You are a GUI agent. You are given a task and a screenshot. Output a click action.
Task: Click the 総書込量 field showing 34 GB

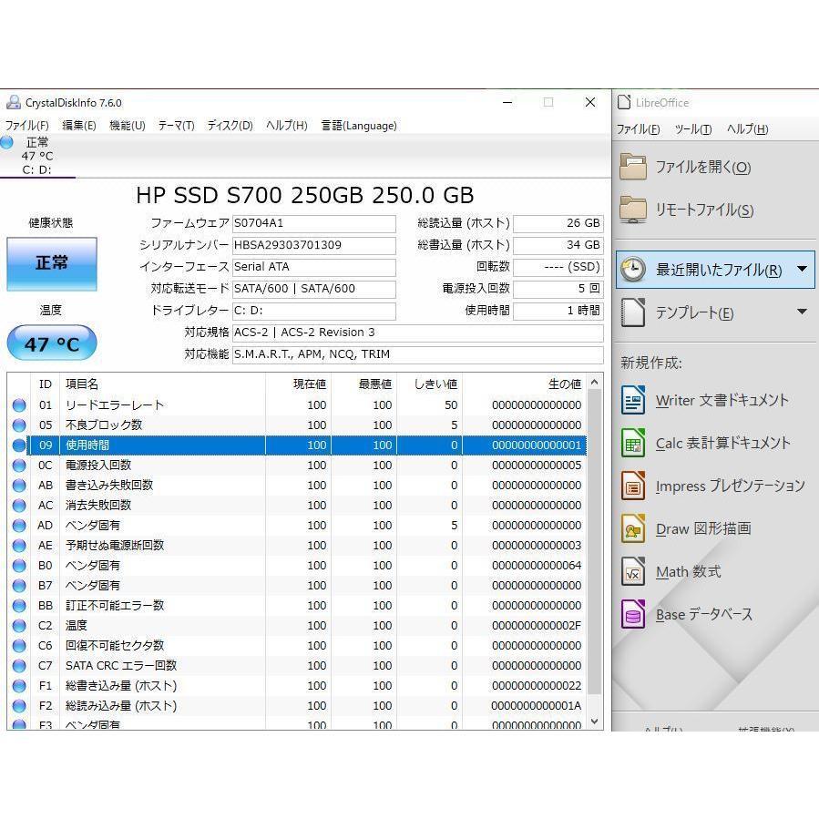tap(558, 245)
